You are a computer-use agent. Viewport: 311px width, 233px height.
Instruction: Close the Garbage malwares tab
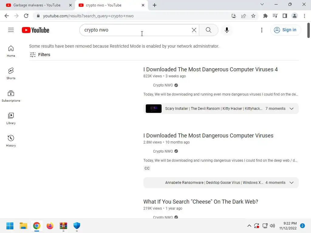click(70, 5)
